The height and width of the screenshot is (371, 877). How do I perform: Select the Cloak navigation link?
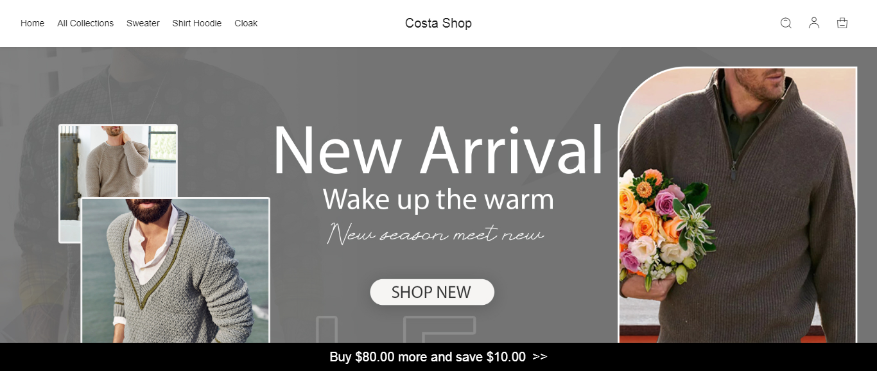click(x=246, y=23)
